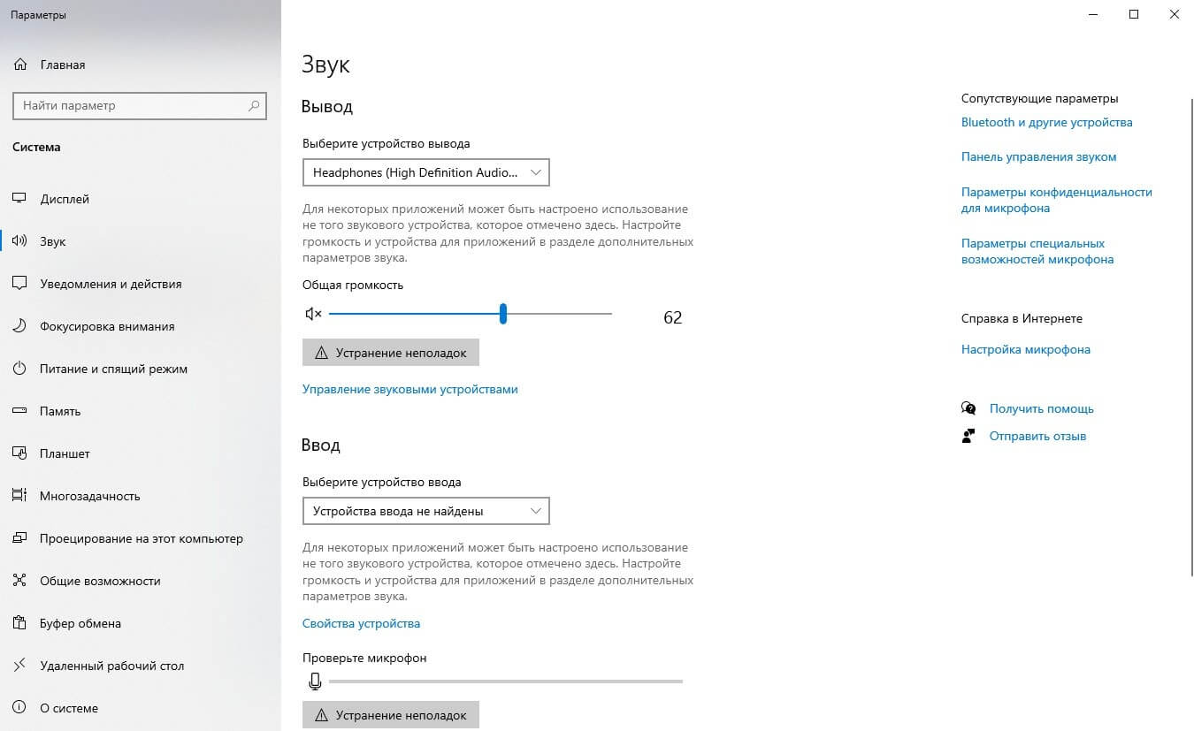Open the output device dropdown
1194x731 pixels.
coord(425,172)
